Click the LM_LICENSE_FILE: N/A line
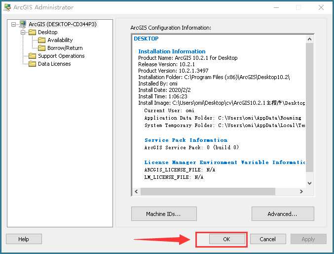 [x=174, y=177]
